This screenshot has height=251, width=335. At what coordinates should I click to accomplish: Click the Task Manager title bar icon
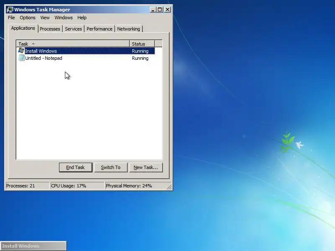10,10
